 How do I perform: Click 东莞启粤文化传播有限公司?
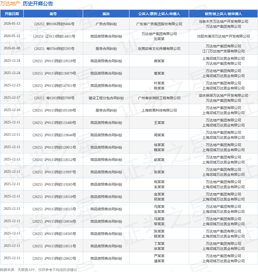pyautogui.click(x=159, y=49)
